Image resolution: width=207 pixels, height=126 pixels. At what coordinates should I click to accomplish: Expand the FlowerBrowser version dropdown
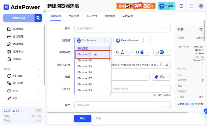[x=146, y=41]
